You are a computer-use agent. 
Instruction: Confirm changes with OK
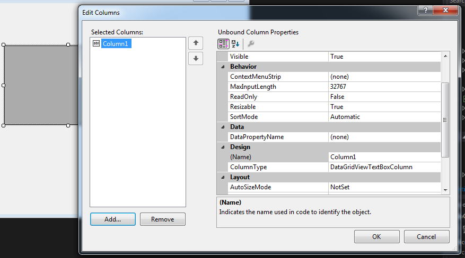[x=376, y=237]
